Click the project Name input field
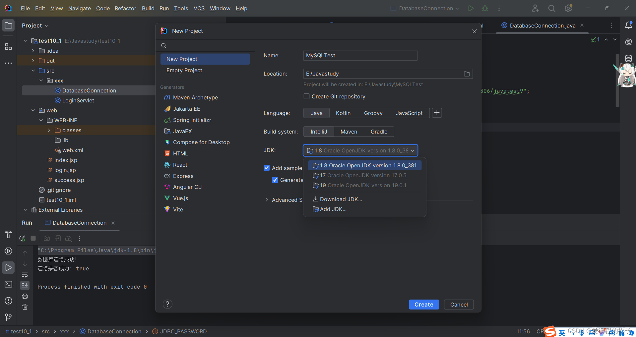 point(360,55)
